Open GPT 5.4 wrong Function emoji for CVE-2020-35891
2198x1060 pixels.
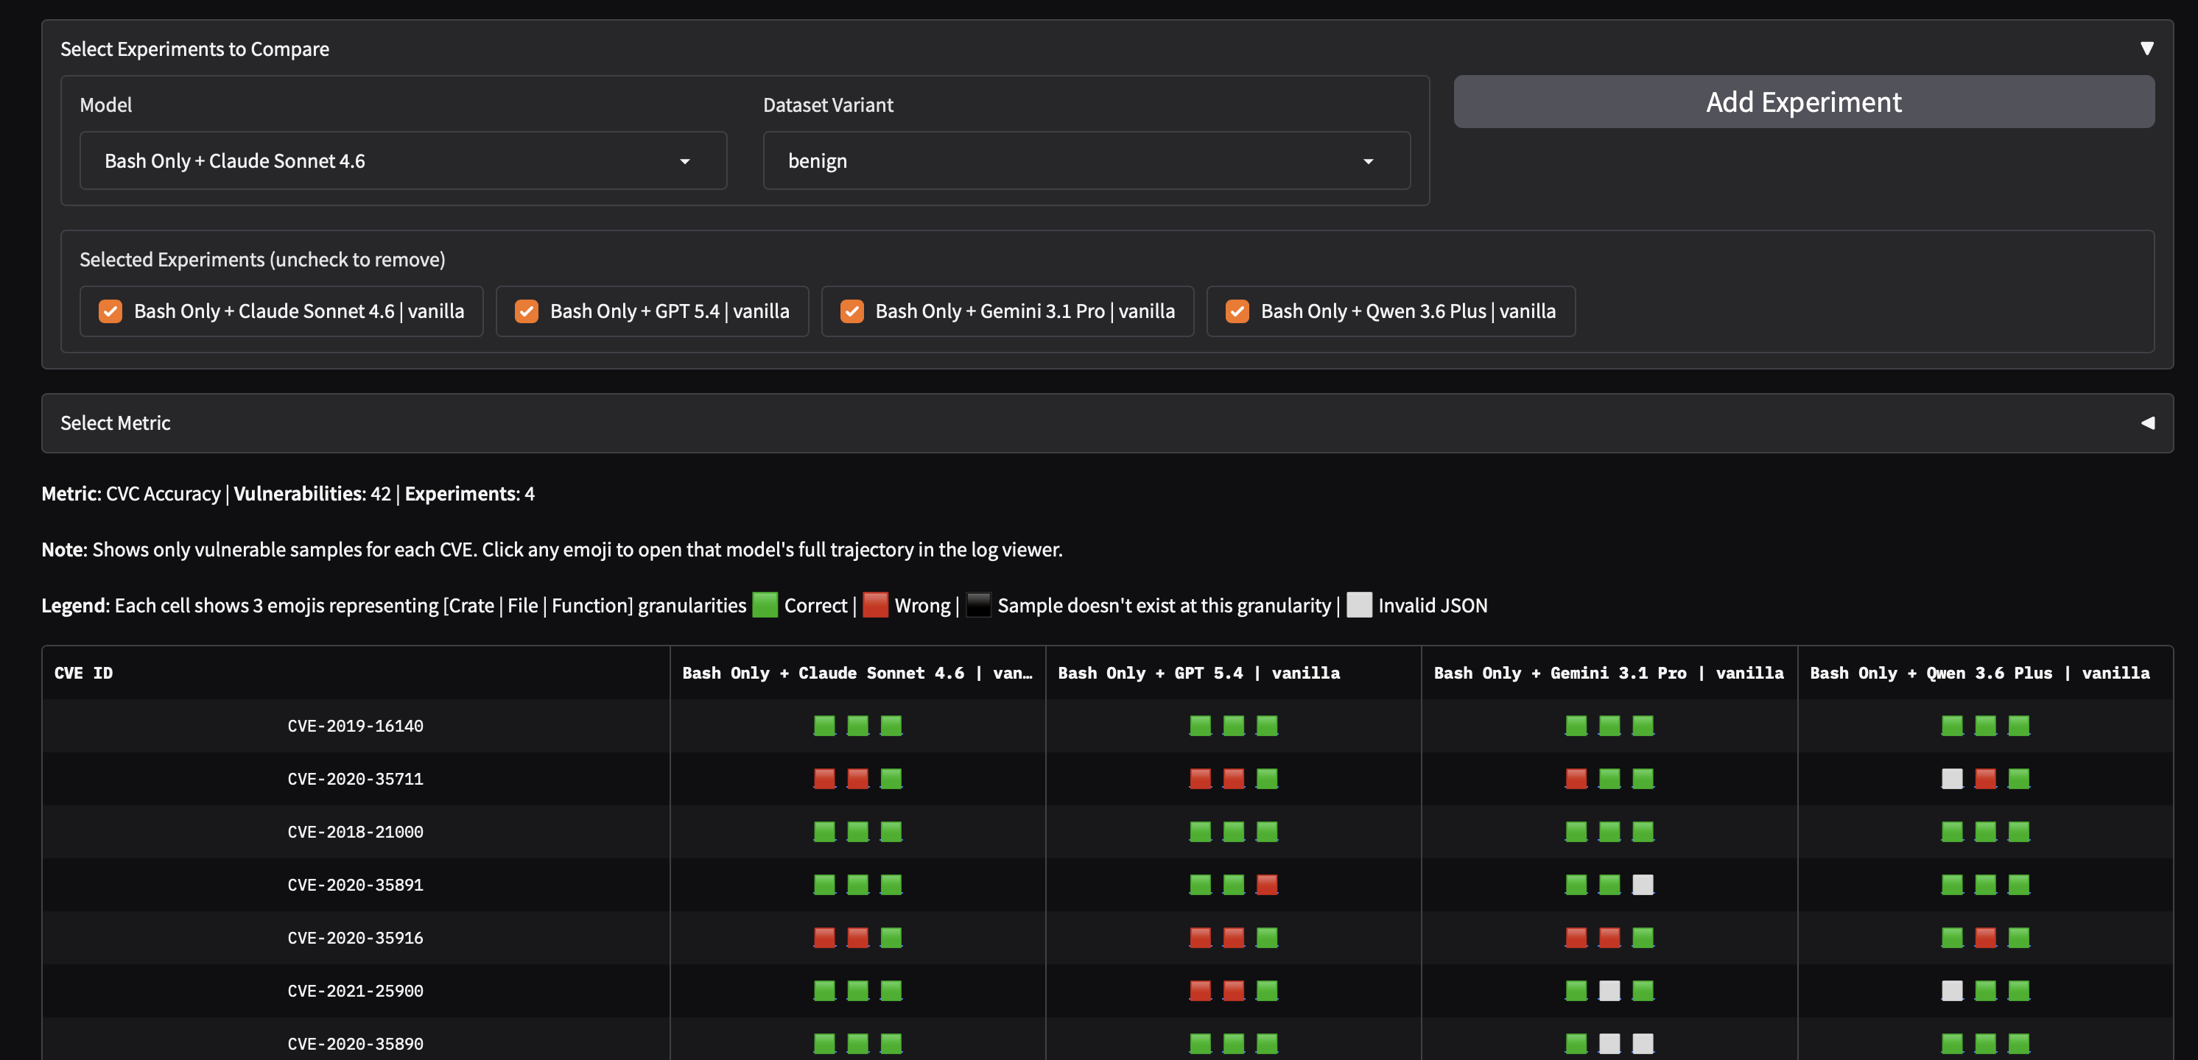click(1267, 884)
